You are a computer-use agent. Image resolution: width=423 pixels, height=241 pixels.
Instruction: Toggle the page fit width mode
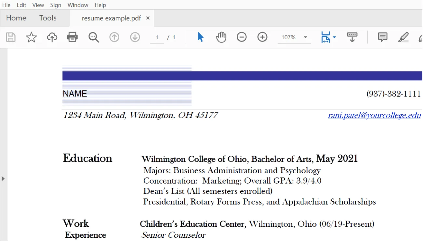326,37
